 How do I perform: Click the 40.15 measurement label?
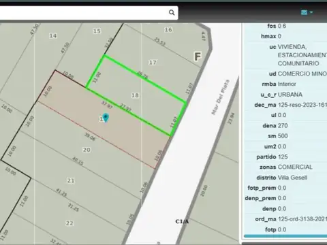tap(78, 161)
